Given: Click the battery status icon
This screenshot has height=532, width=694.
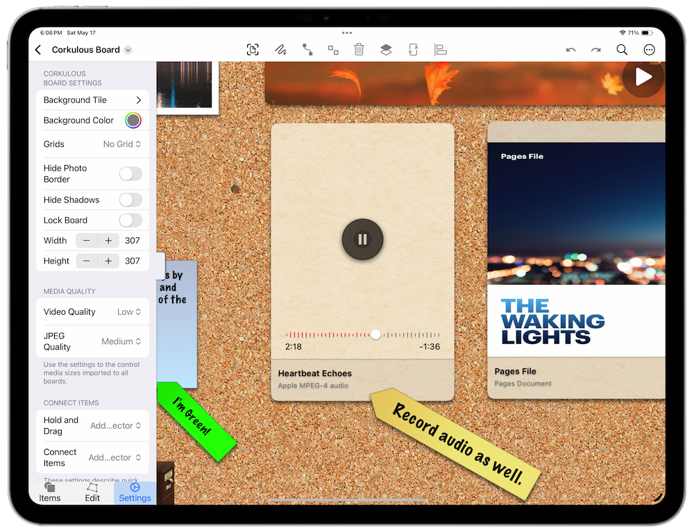Looking at the screenshot, I should point(647,33).
